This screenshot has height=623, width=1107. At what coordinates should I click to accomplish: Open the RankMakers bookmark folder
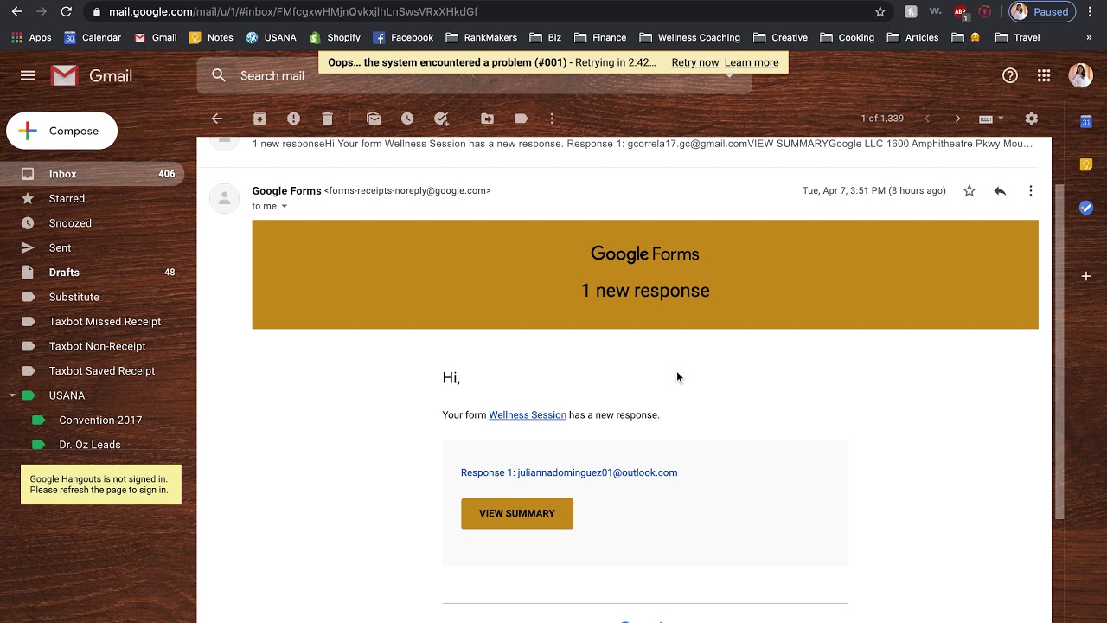coord(481,37)
